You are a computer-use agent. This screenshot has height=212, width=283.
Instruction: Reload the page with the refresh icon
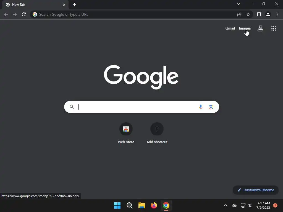(x=24, y=14)
